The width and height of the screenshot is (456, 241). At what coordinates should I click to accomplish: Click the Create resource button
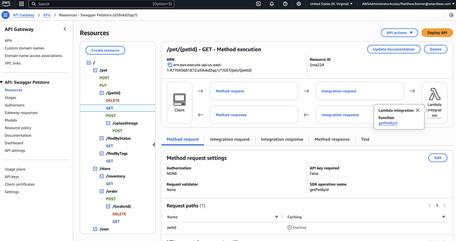coord(105,50)
